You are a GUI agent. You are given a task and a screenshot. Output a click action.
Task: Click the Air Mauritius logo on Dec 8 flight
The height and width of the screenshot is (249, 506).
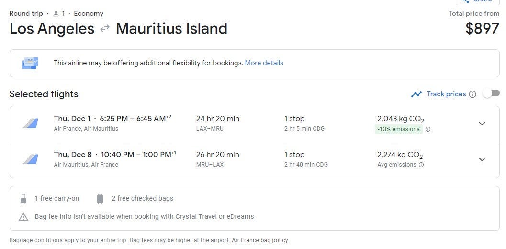[x=30, y=159]
